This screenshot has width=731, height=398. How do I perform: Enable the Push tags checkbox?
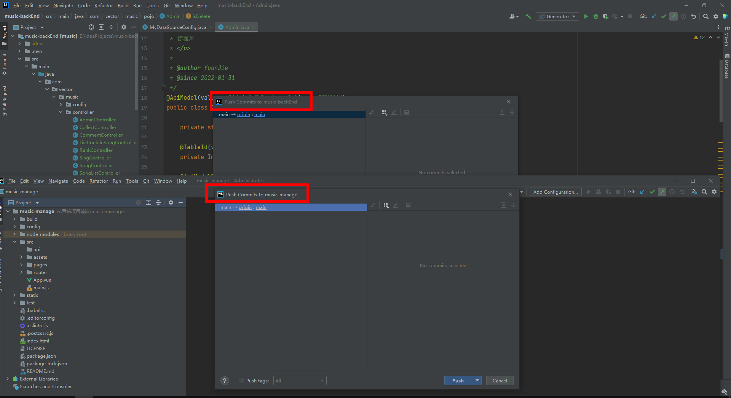pos(241,380)
